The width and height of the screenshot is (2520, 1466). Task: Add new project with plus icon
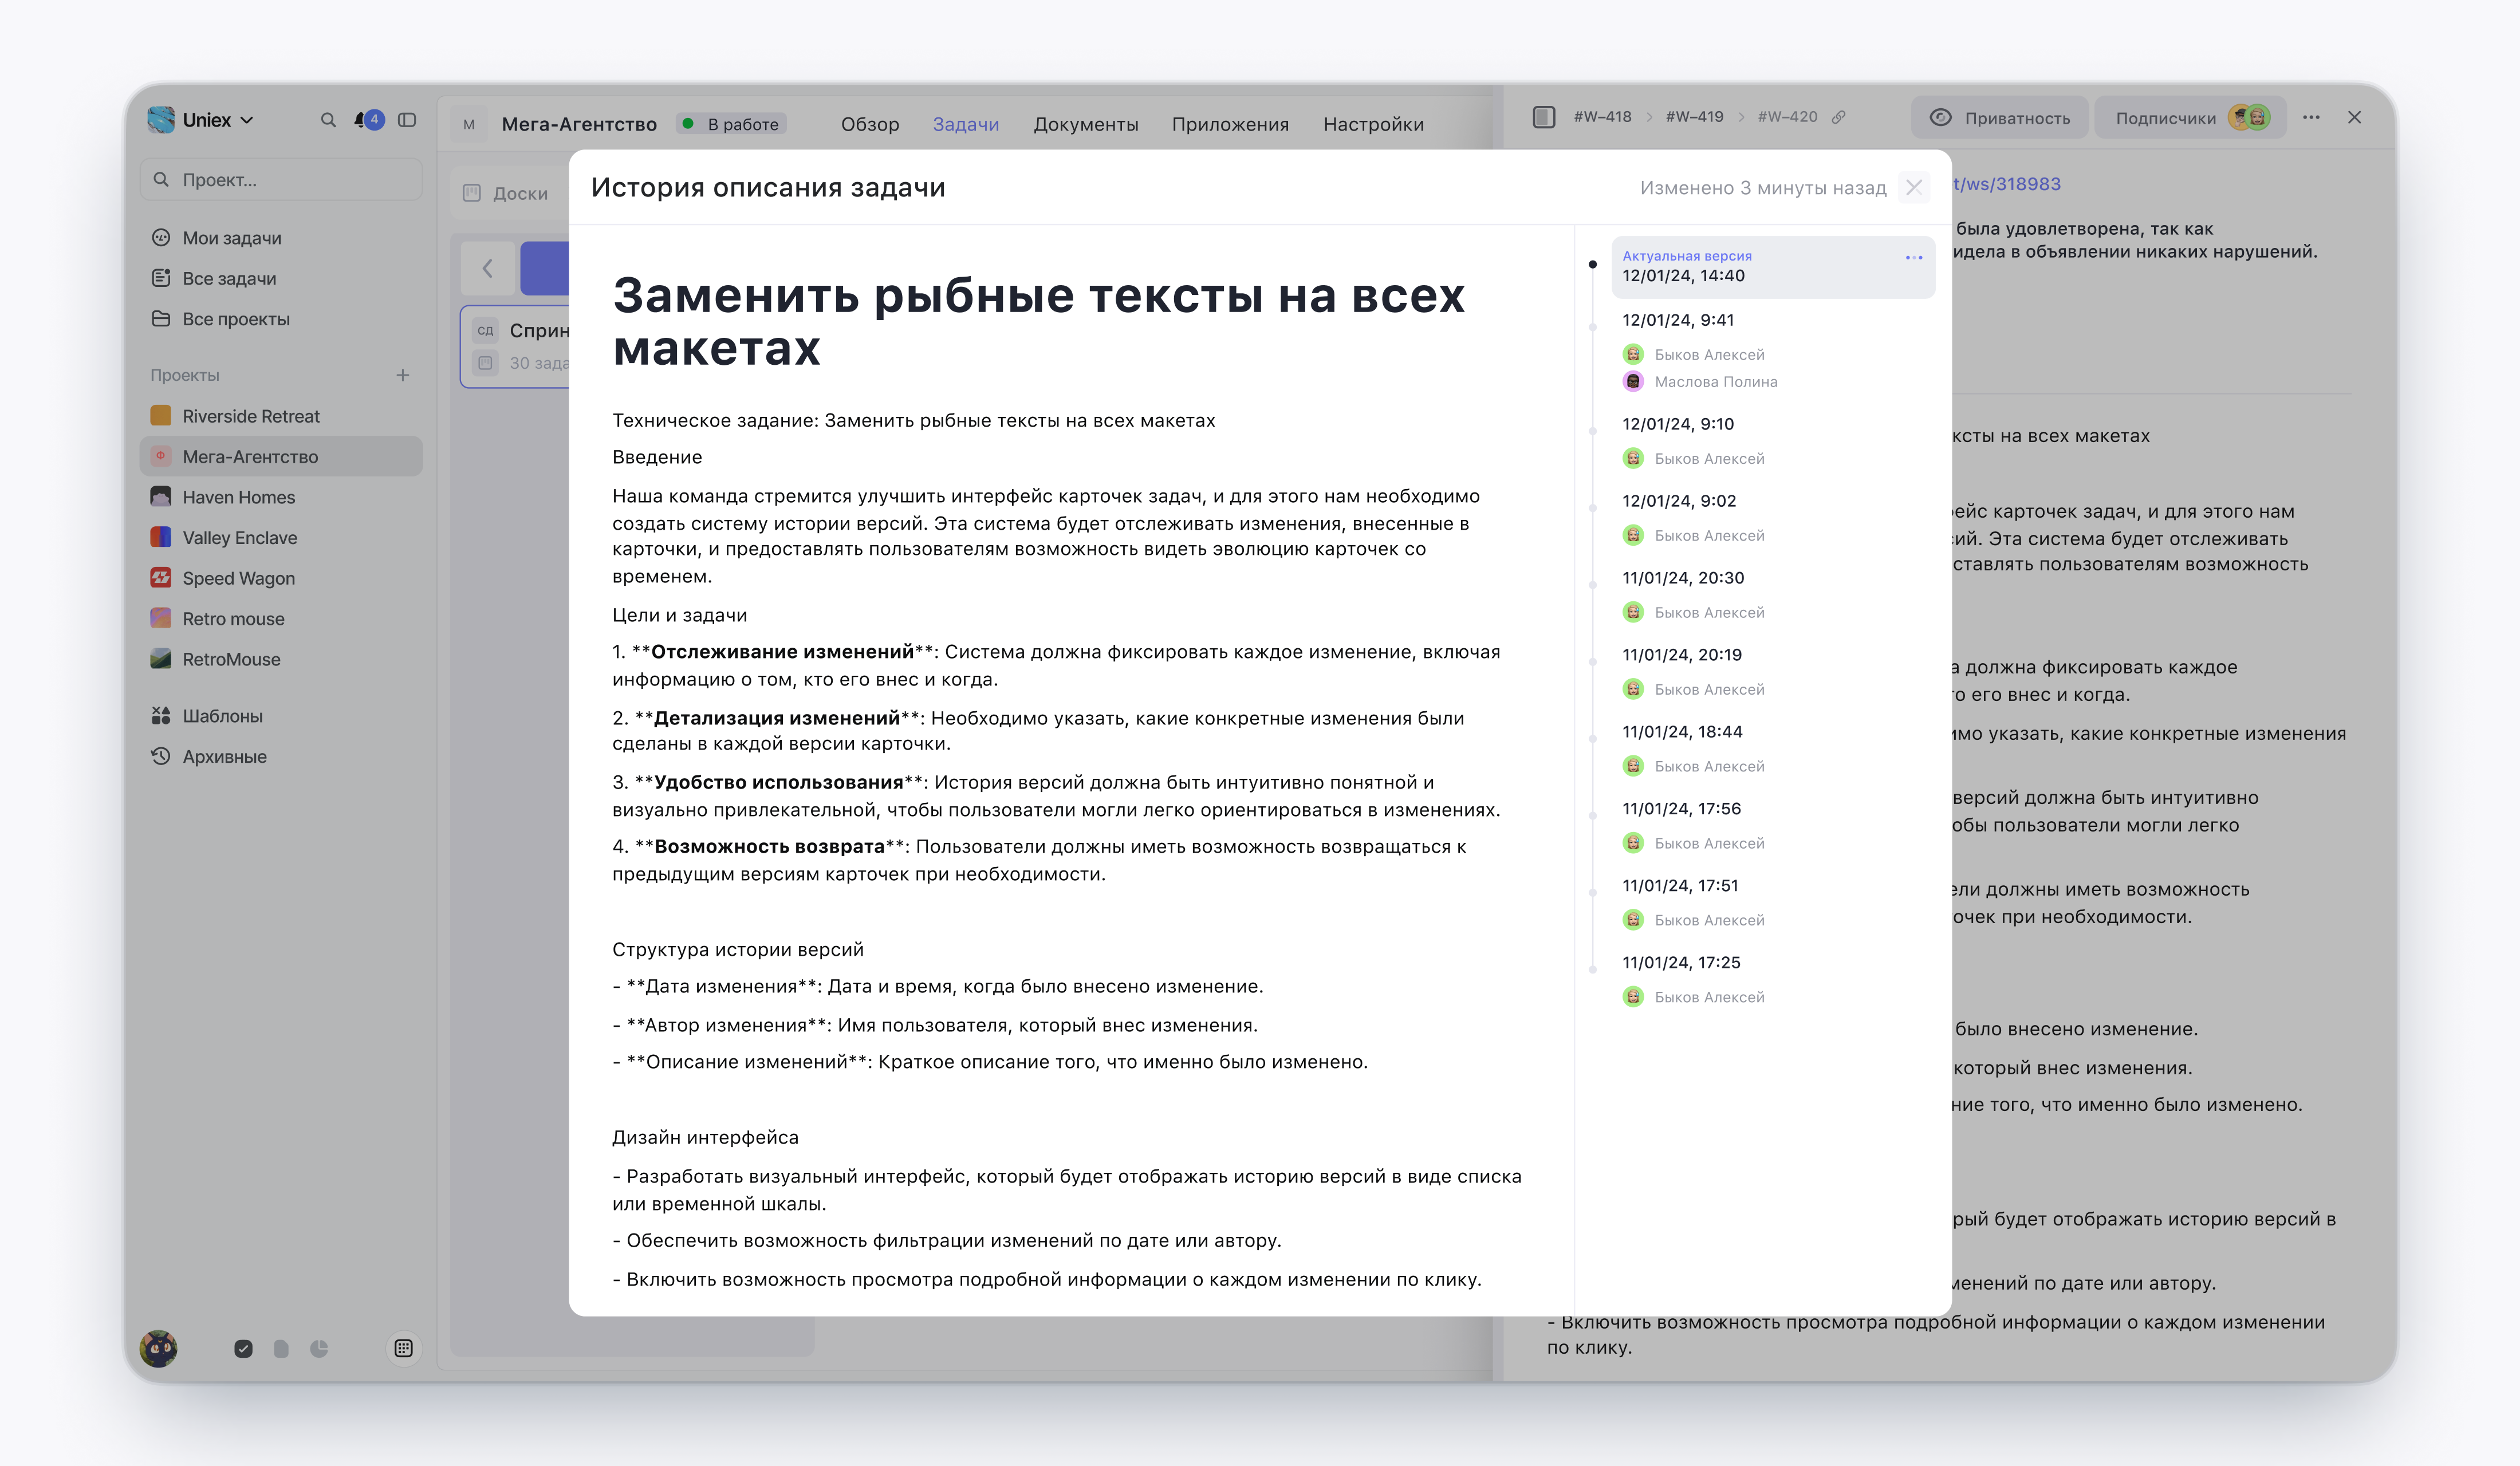click(x=403, y=375)
